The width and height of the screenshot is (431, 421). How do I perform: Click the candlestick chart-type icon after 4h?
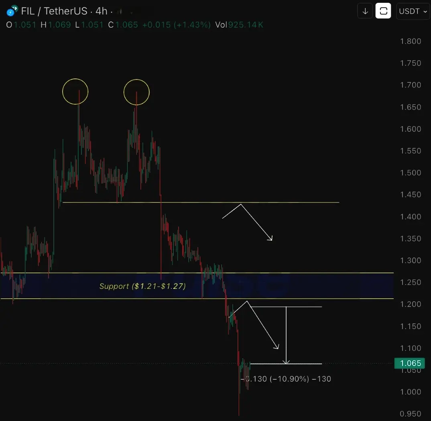[x=120, y=12]
